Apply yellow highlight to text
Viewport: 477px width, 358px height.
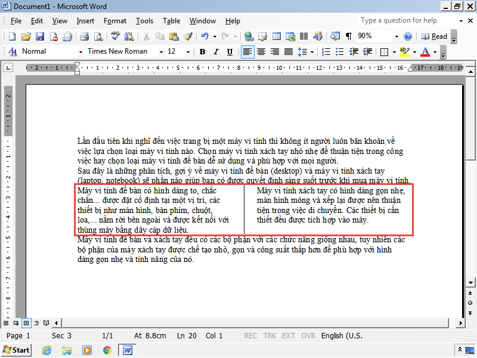pos(405,52)
